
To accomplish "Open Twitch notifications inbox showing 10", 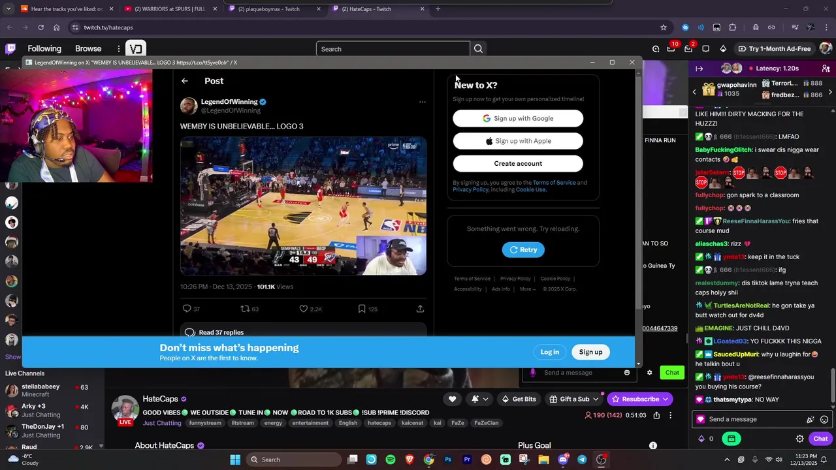I will click(671, 49).
